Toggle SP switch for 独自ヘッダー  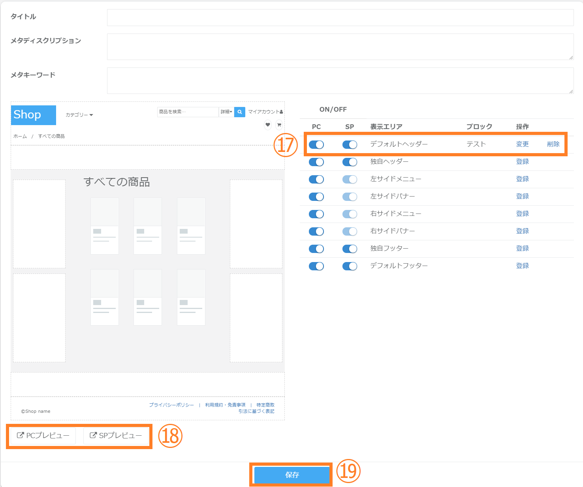[x=350, y=162]
